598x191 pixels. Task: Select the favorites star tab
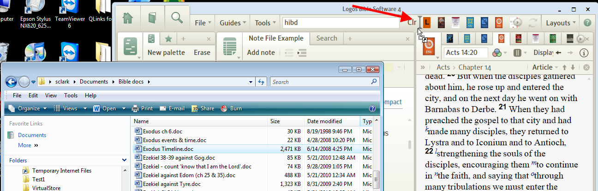pyautogui.click(x=169, y=39)
